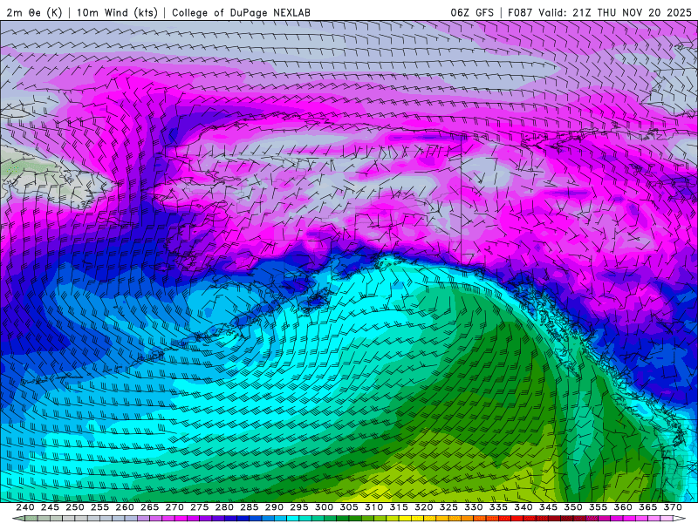Select the 345 value on the color scale
This screenshot has height=523, width=698.
(549, 507)
